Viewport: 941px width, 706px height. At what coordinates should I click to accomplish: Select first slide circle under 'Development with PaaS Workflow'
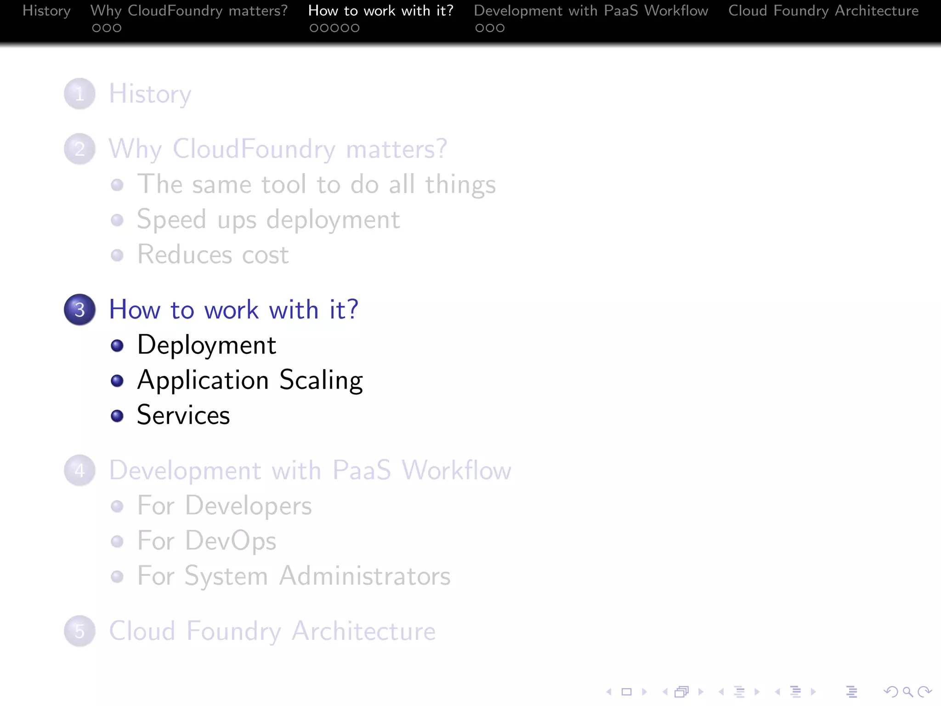tap(480, 28)
